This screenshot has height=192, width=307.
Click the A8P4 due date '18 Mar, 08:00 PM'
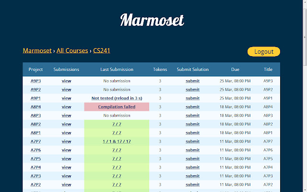[x=235, y=107]
